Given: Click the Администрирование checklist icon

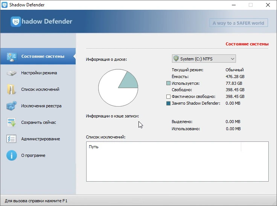Looking at the screenshot, I should point(11,139).
